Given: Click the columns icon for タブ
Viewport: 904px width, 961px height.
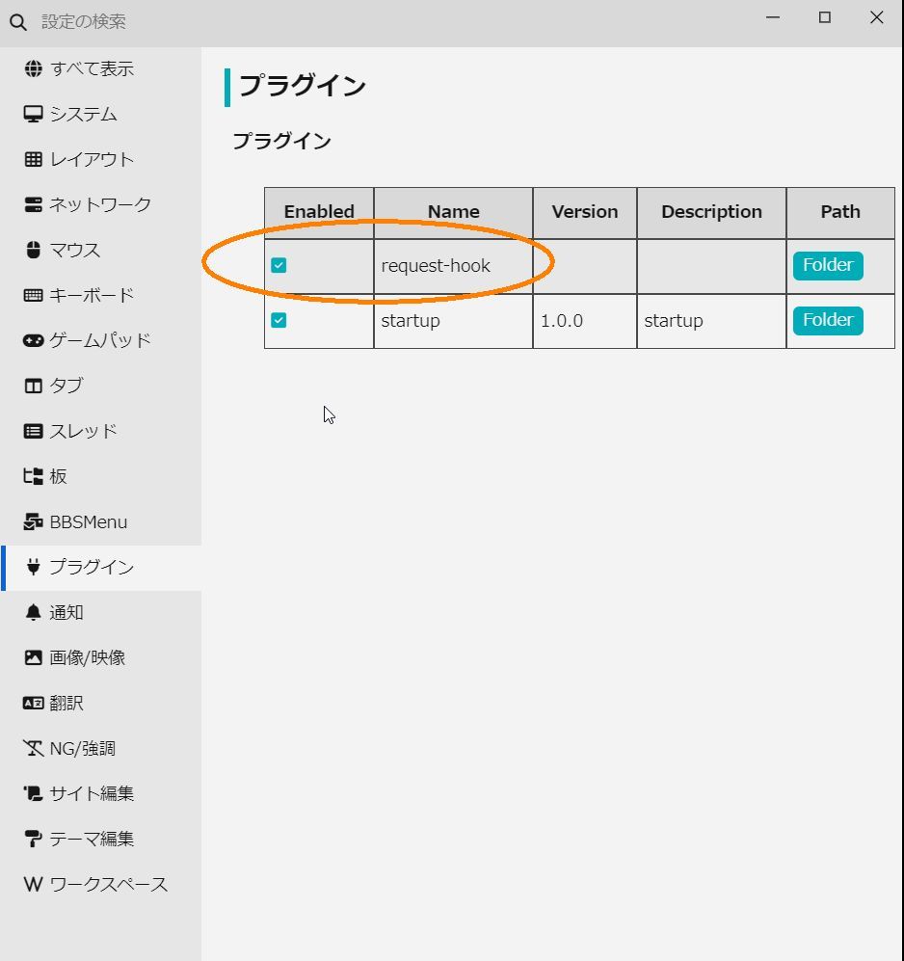Looking at the screenshot, I should pos(33,387).
